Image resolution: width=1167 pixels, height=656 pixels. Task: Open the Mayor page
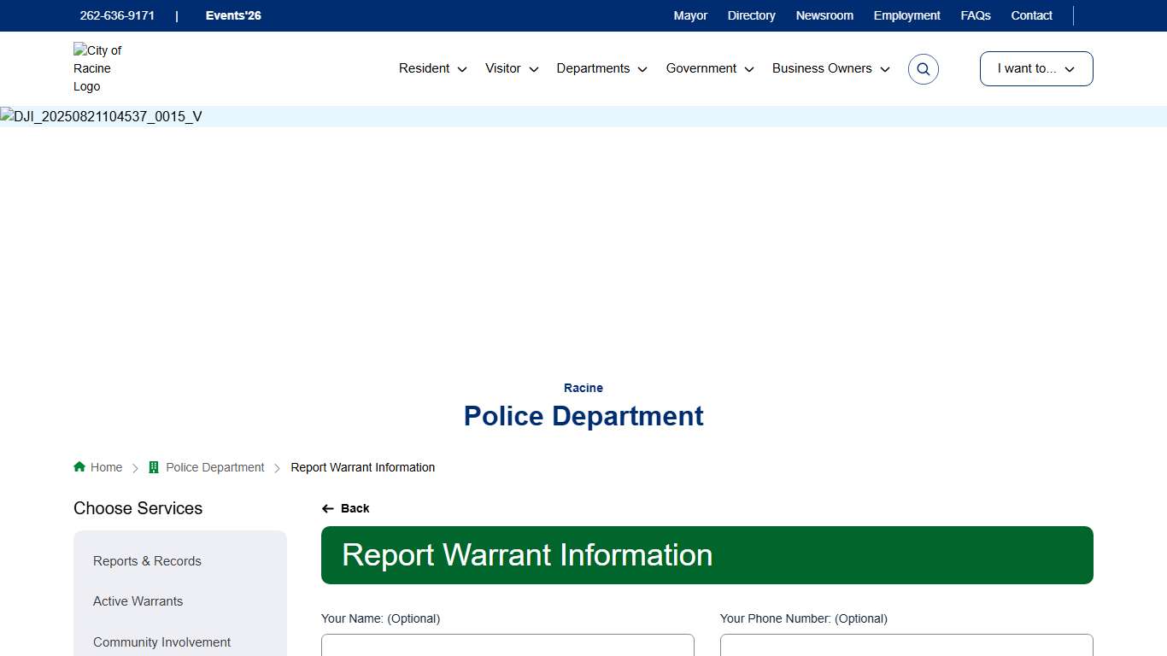click(x=690, y=15)
